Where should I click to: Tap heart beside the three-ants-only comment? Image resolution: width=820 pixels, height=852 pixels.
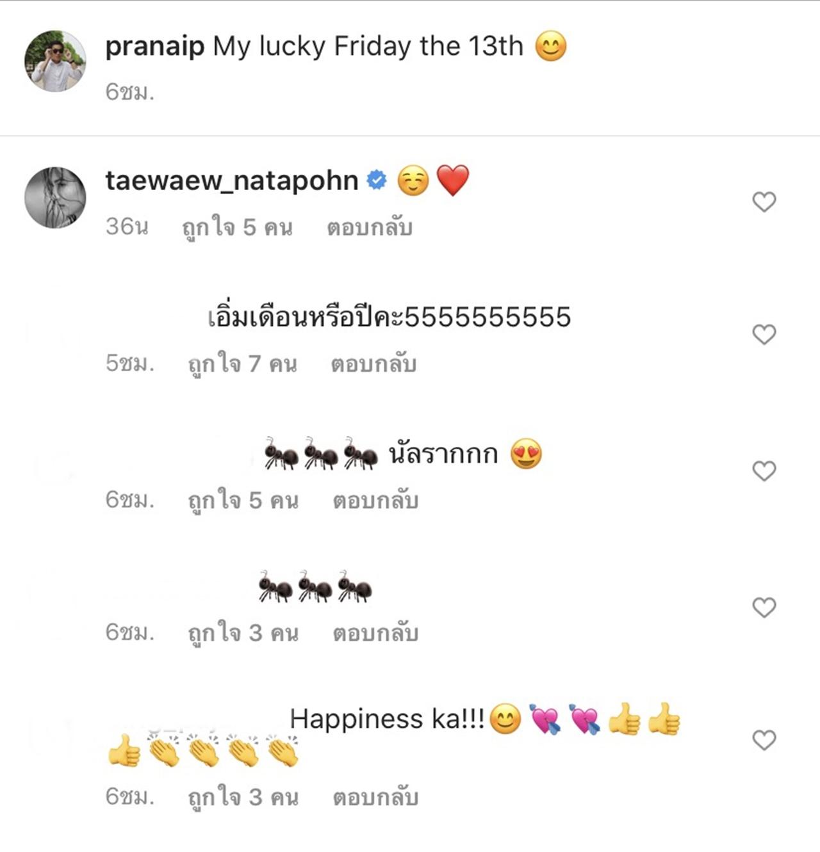point(764,607)
